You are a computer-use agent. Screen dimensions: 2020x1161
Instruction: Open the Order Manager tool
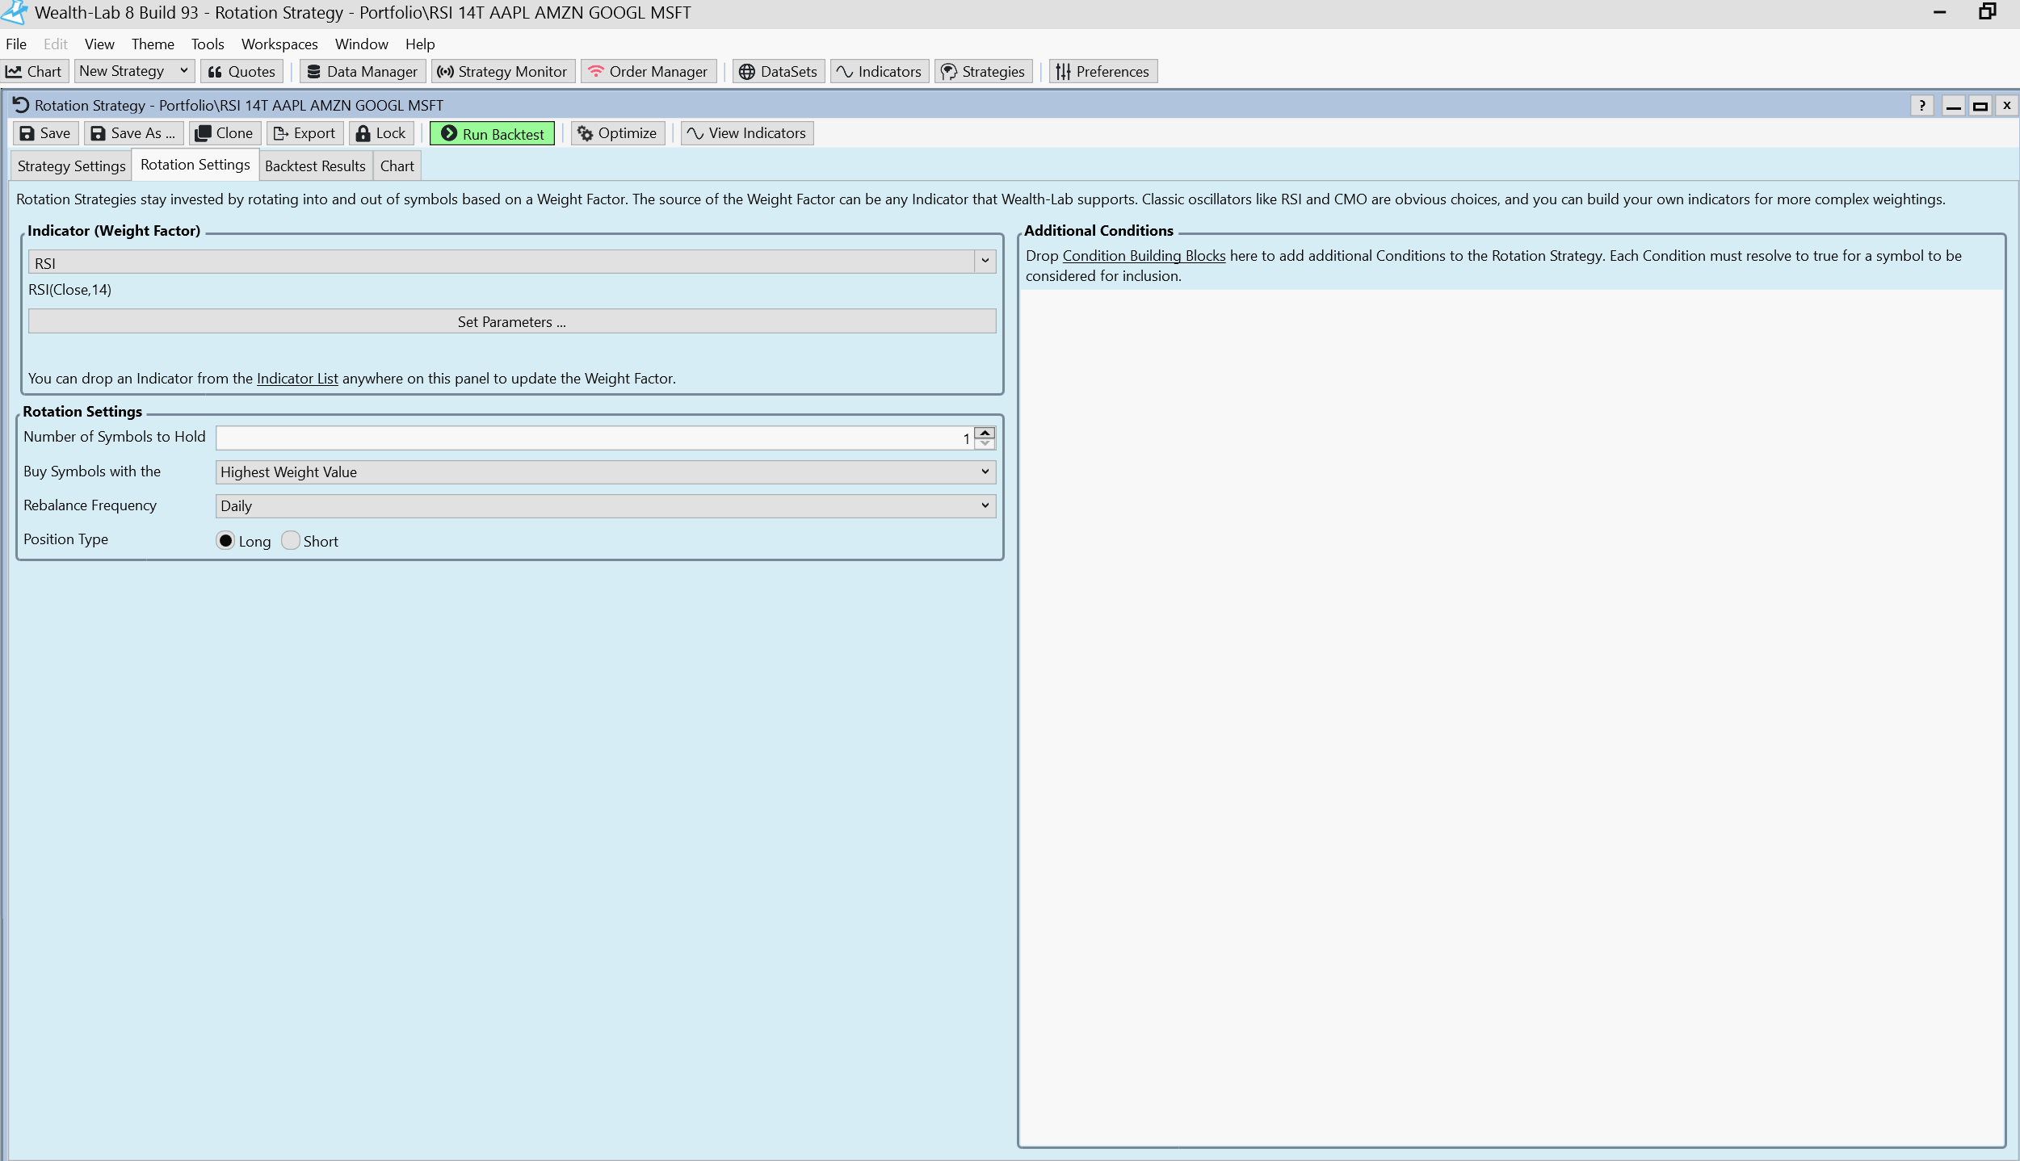648,71
